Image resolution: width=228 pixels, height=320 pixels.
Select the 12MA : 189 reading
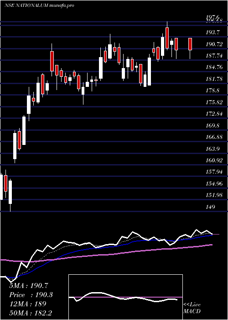[28, 304]
